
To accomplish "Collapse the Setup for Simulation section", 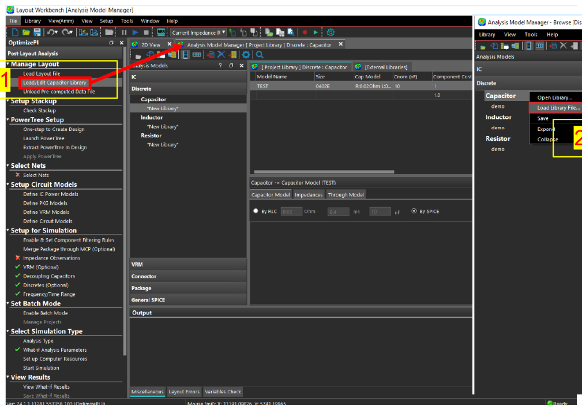I will [x=8, y=230].
